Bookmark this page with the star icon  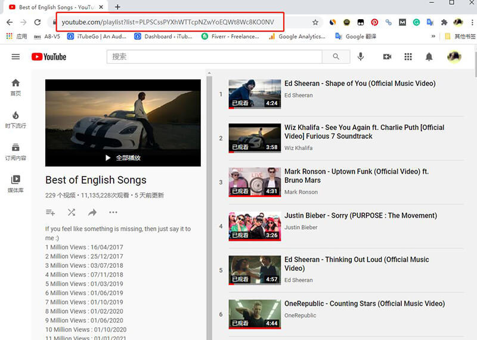click(x=315, y=22)
